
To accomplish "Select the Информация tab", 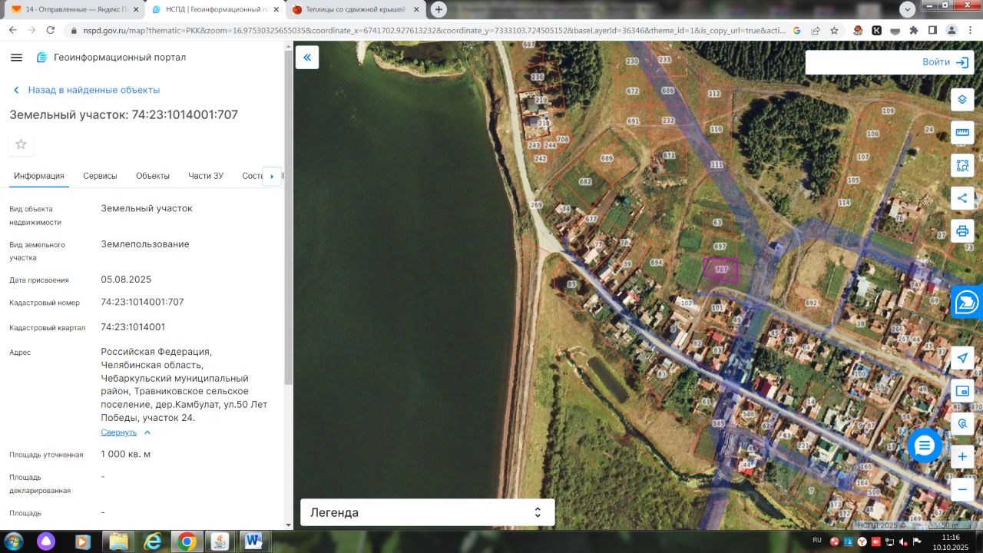I will [x=39, y=176].
